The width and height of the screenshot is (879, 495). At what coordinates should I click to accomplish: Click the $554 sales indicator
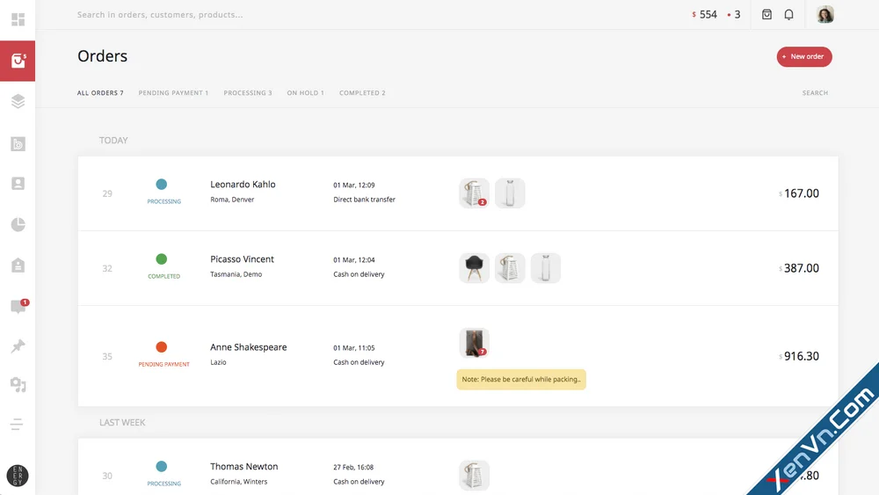pos(705,15)
